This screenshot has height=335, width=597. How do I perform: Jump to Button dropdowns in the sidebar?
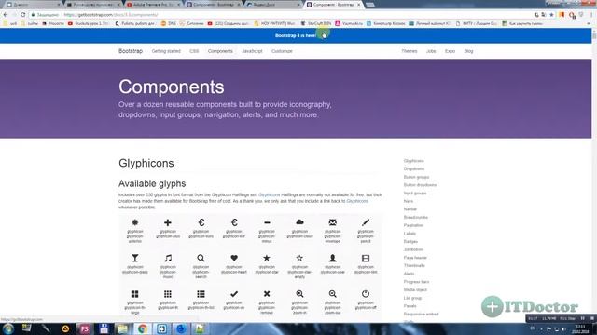[420, 185]
